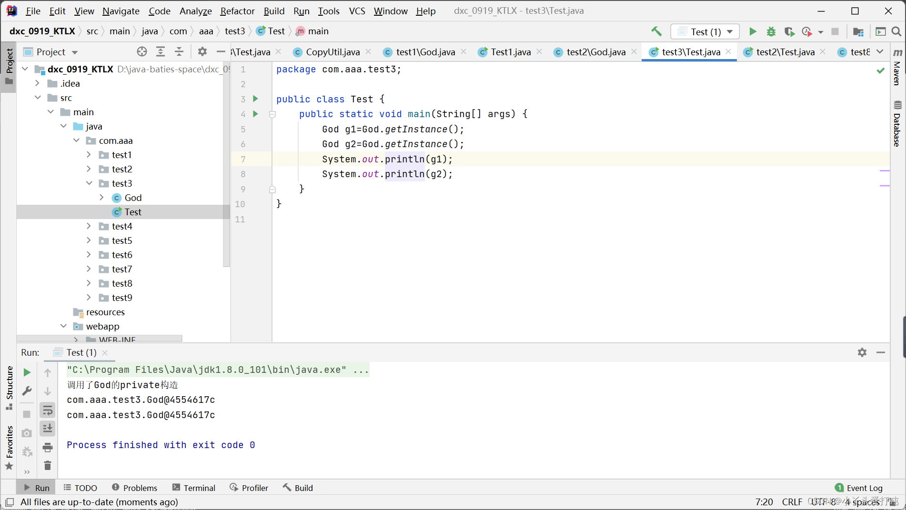Expand the God class node
Screen dimensions: 906x510
pos(102,198)
